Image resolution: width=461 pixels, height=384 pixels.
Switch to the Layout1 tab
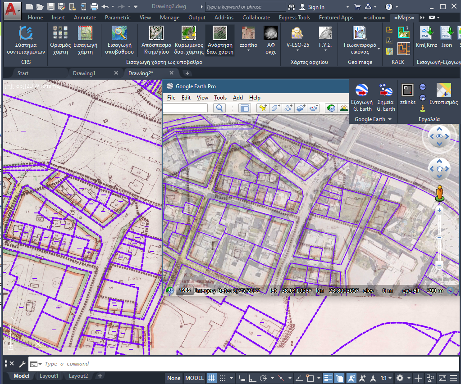49,376
